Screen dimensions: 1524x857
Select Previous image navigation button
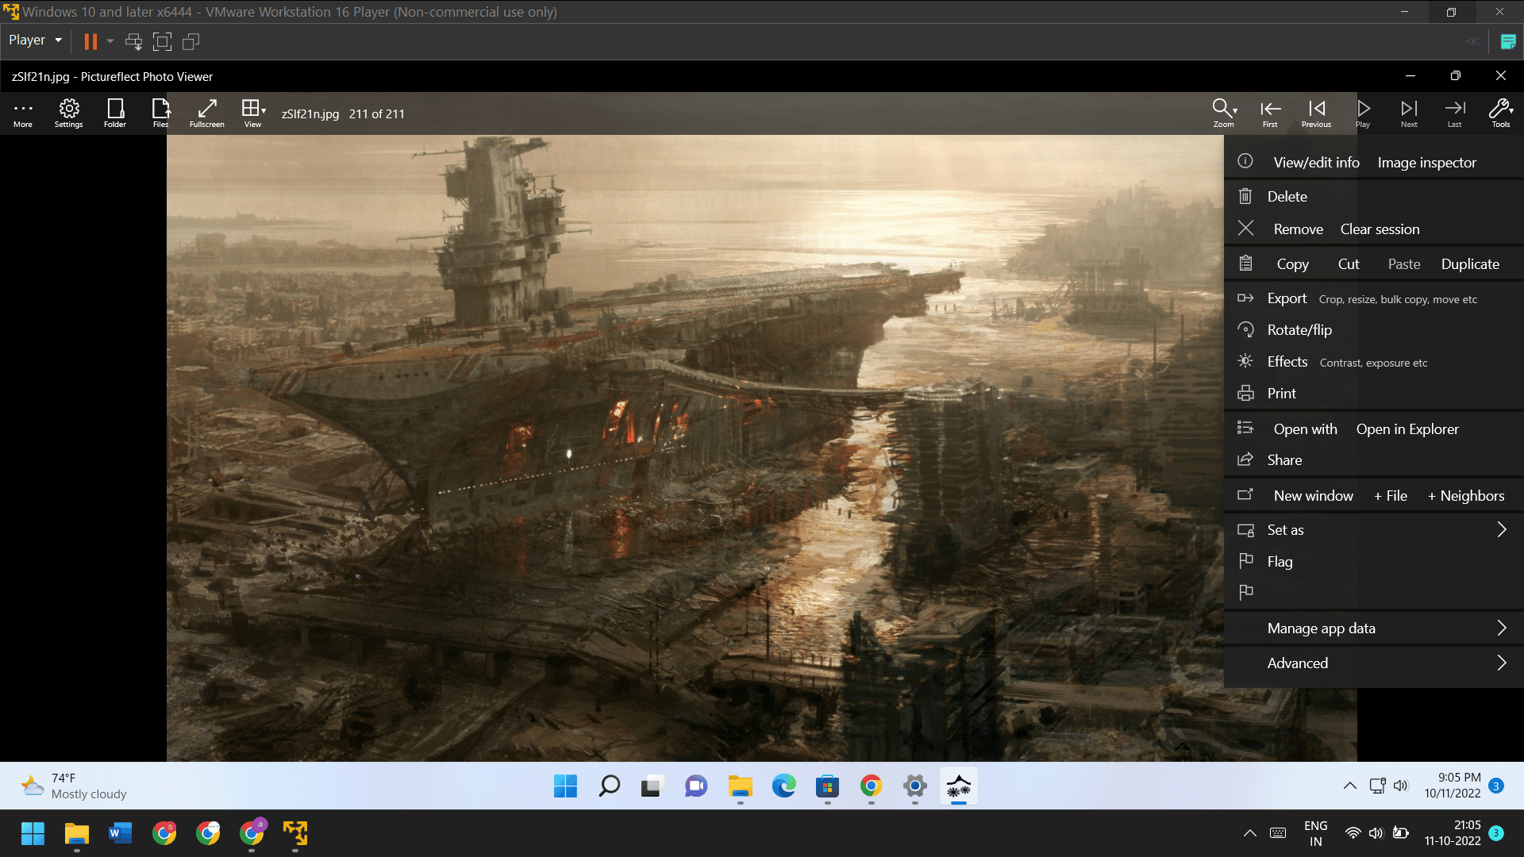(x=1317, y=113)
